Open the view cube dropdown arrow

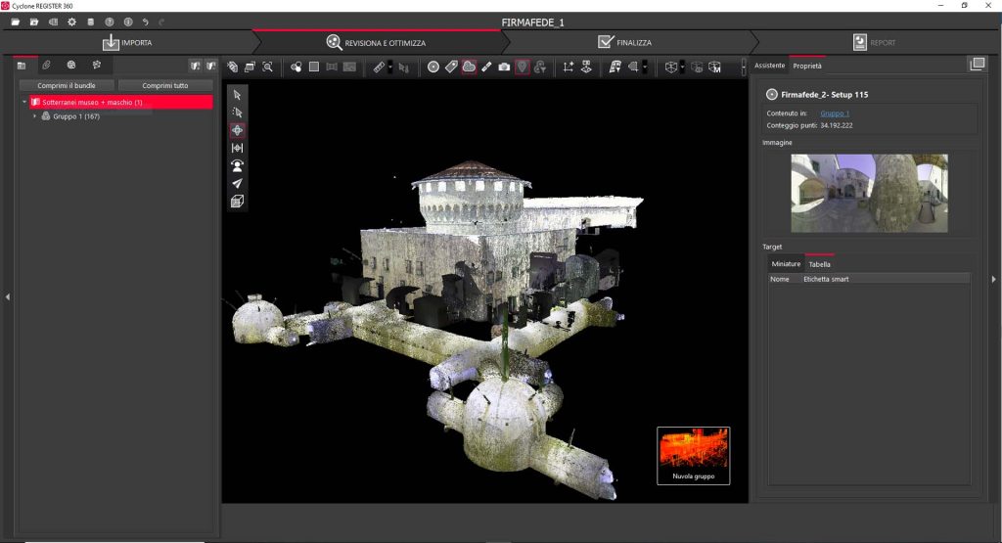pyautogui.click(x=682, y=67)
